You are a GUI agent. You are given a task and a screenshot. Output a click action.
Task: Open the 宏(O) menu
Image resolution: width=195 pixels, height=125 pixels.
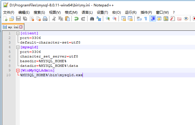point(116,12)
